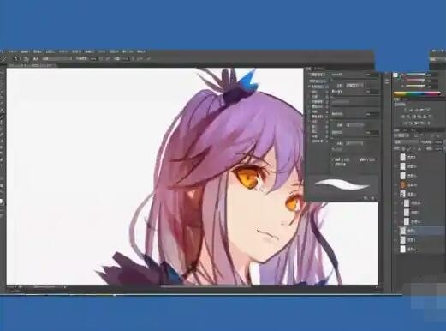
Task: Click last adjustment icon in bottom row
Action: (x=428, y=123)
